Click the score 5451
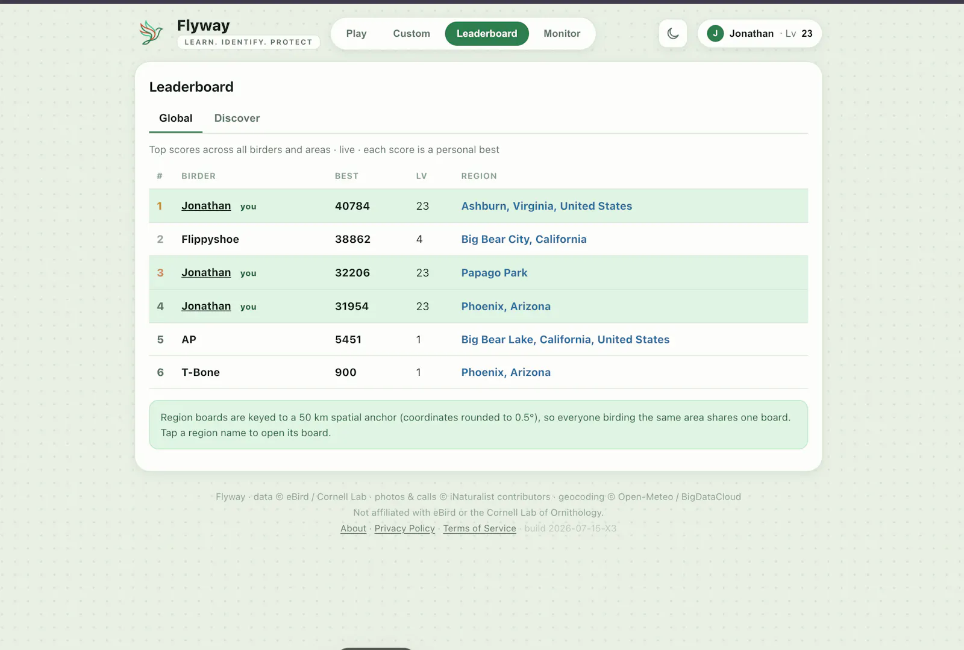The width and height of the screenshot is (964, 650). point(348,340)
